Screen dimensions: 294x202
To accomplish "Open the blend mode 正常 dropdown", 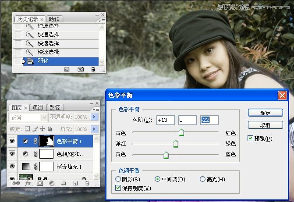I will pos(44,117).
